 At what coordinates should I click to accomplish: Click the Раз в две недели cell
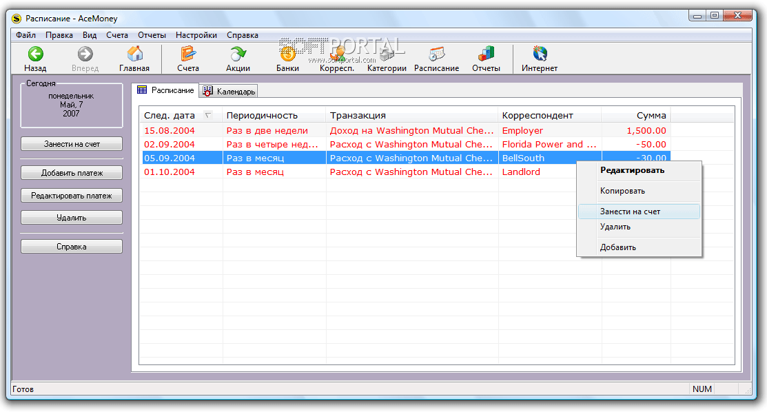pyautogui.click(x=274, y=131)
